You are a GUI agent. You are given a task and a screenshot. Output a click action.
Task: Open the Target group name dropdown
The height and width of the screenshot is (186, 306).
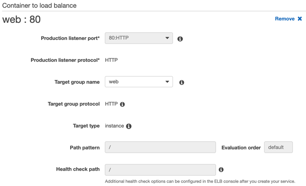[x=139, y=82]
